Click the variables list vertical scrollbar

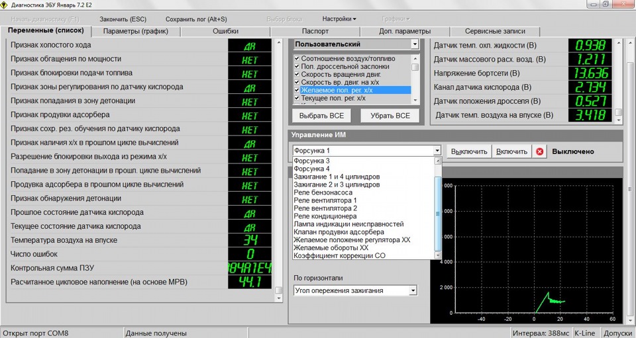(278, 165)
